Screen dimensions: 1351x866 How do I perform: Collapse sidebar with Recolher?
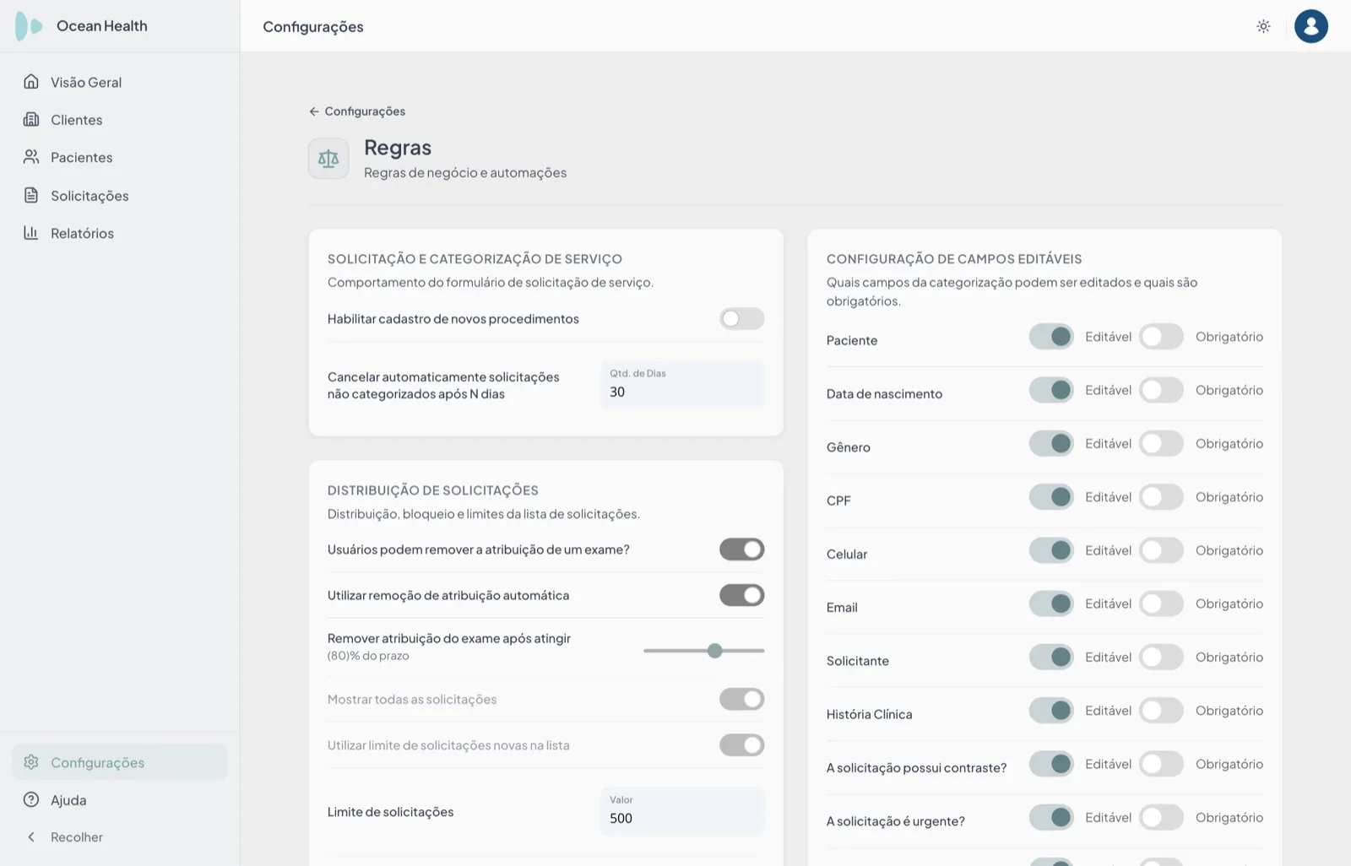coord(120,837)
